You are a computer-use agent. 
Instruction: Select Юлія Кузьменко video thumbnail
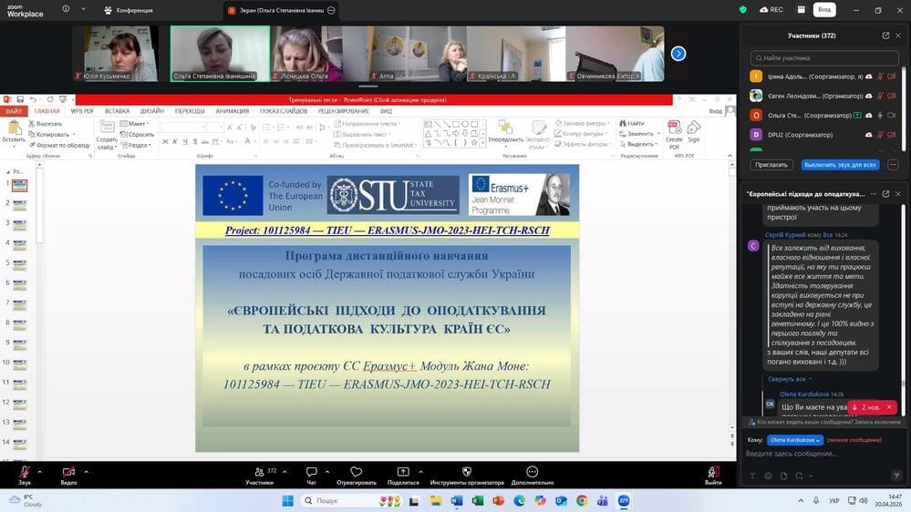[x=115, y=54]
